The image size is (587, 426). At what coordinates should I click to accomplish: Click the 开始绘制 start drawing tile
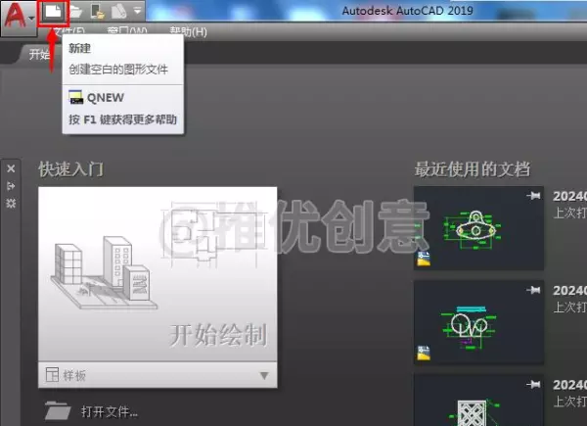[x=158, y=274]
